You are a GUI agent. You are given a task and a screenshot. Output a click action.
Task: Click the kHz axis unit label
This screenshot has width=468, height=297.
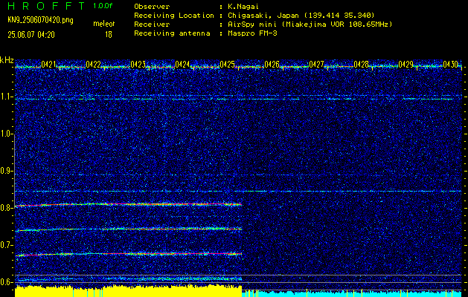[x=7, y=60]
